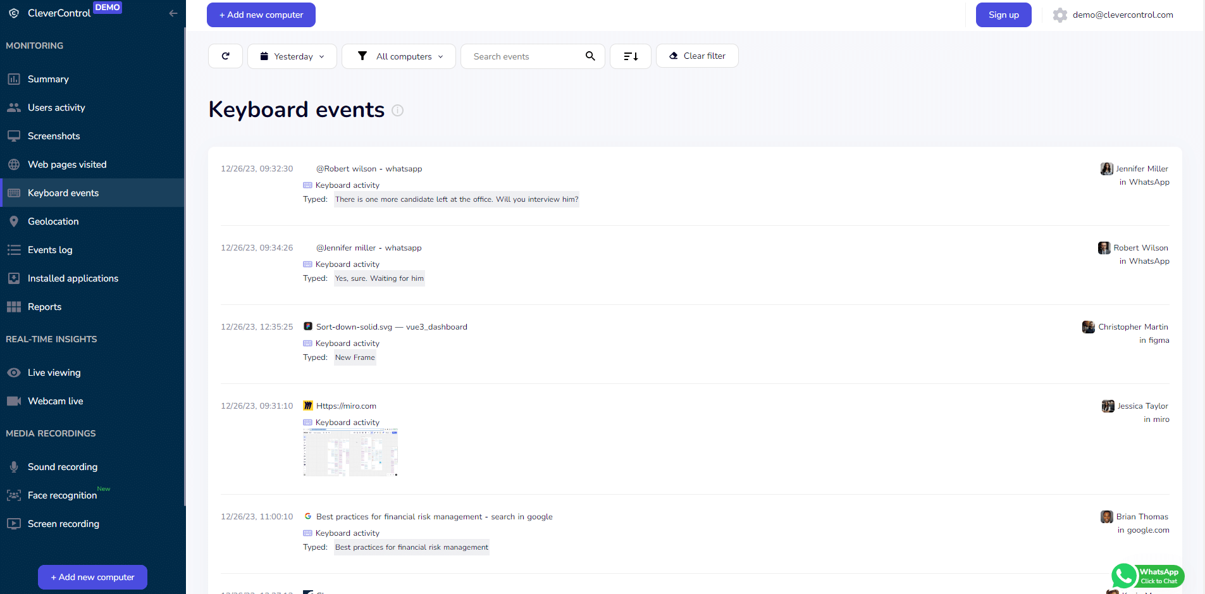1205x594 pixels.
Task: Click the CleverControl shield logo icon
Action: 14,13
